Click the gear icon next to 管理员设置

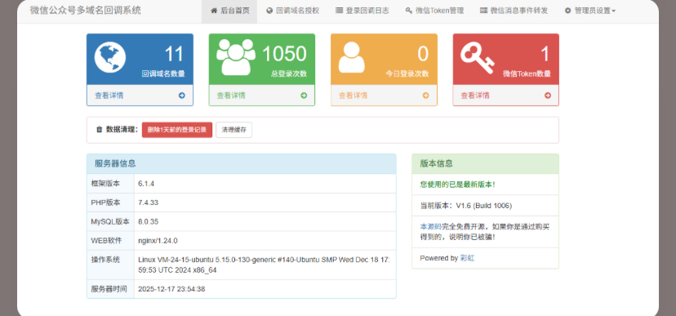click(x=567, y=11)
